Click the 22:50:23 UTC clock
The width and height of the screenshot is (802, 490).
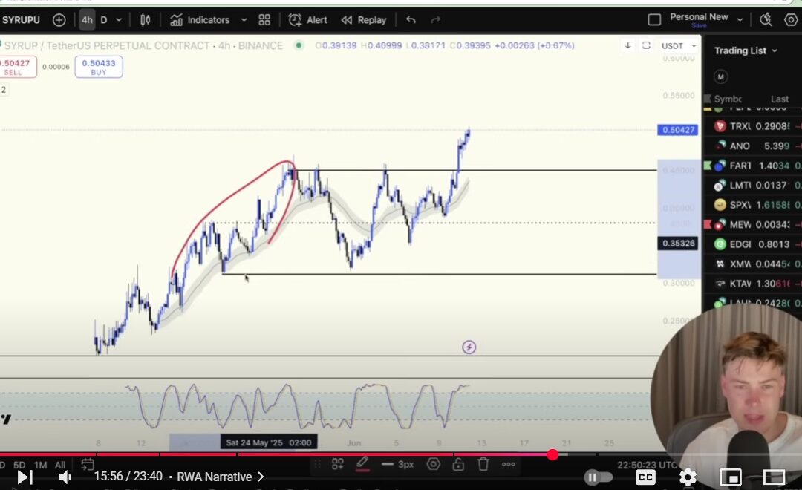click(x=647, y=465)
